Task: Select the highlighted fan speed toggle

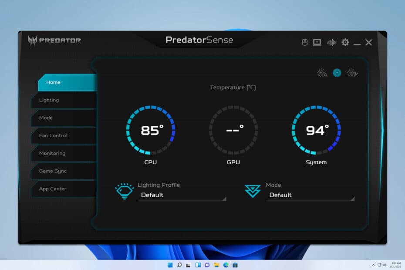Action: [x=337, y=73]
